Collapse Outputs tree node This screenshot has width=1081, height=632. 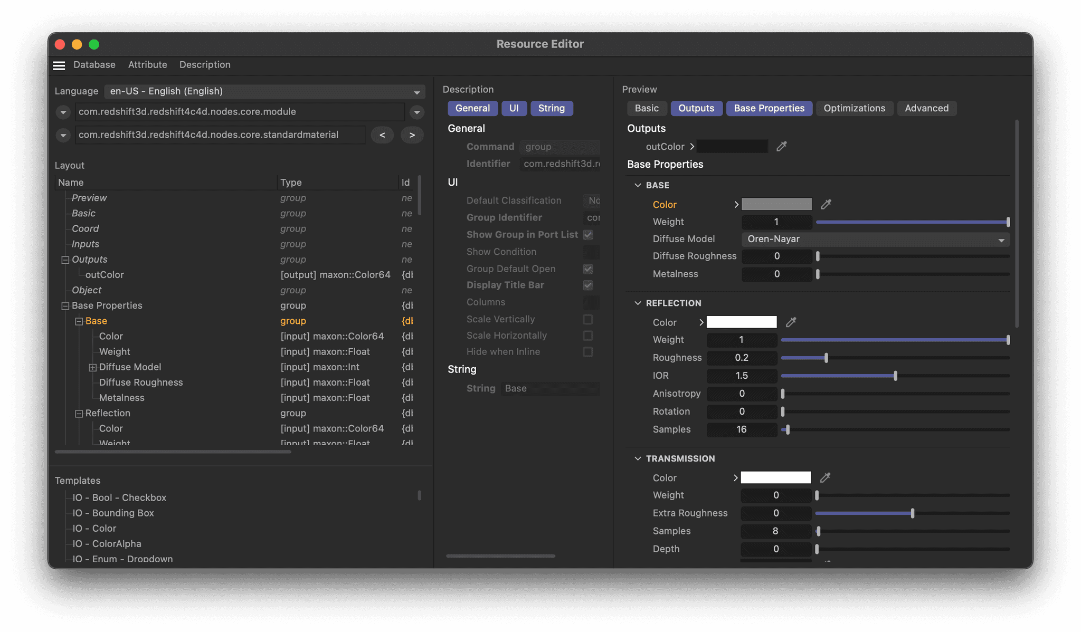coord(65,260)
